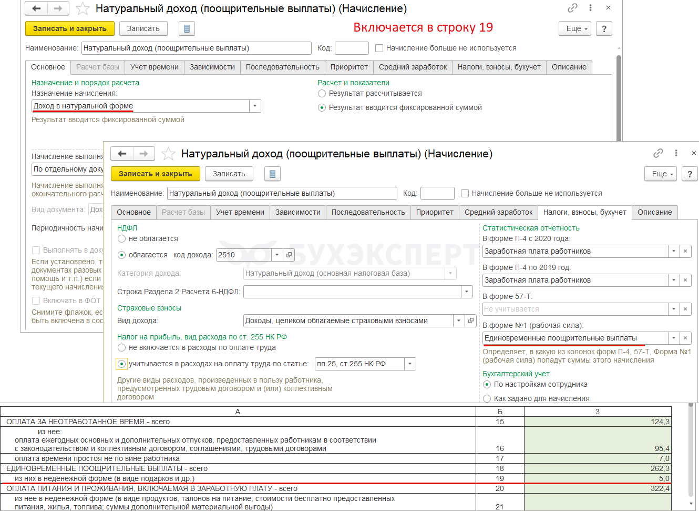
Task: Open Зависимости tab in the rear window
Action: [212, 67]
